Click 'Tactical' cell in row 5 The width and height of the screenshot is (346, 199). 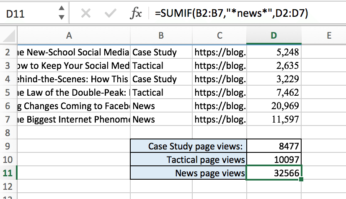pos(161,92)
